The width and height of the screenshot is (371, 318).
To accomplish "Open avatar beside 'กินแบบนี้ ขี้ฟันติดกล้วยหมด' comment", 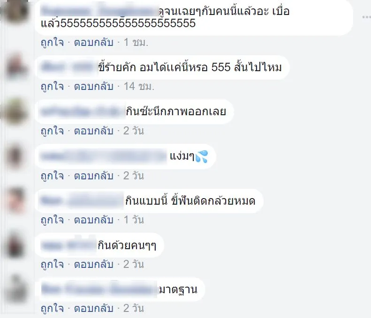I will [16, 201].
